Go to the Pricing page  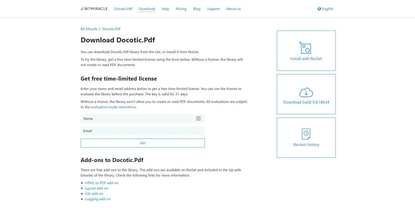(181, 9)
